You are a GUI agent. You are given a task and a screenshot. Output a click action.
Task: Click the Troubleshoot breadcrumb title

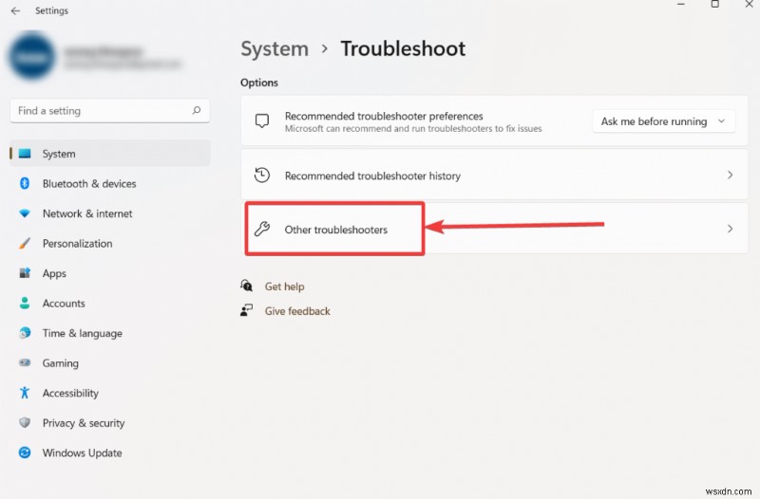[403, 48]
